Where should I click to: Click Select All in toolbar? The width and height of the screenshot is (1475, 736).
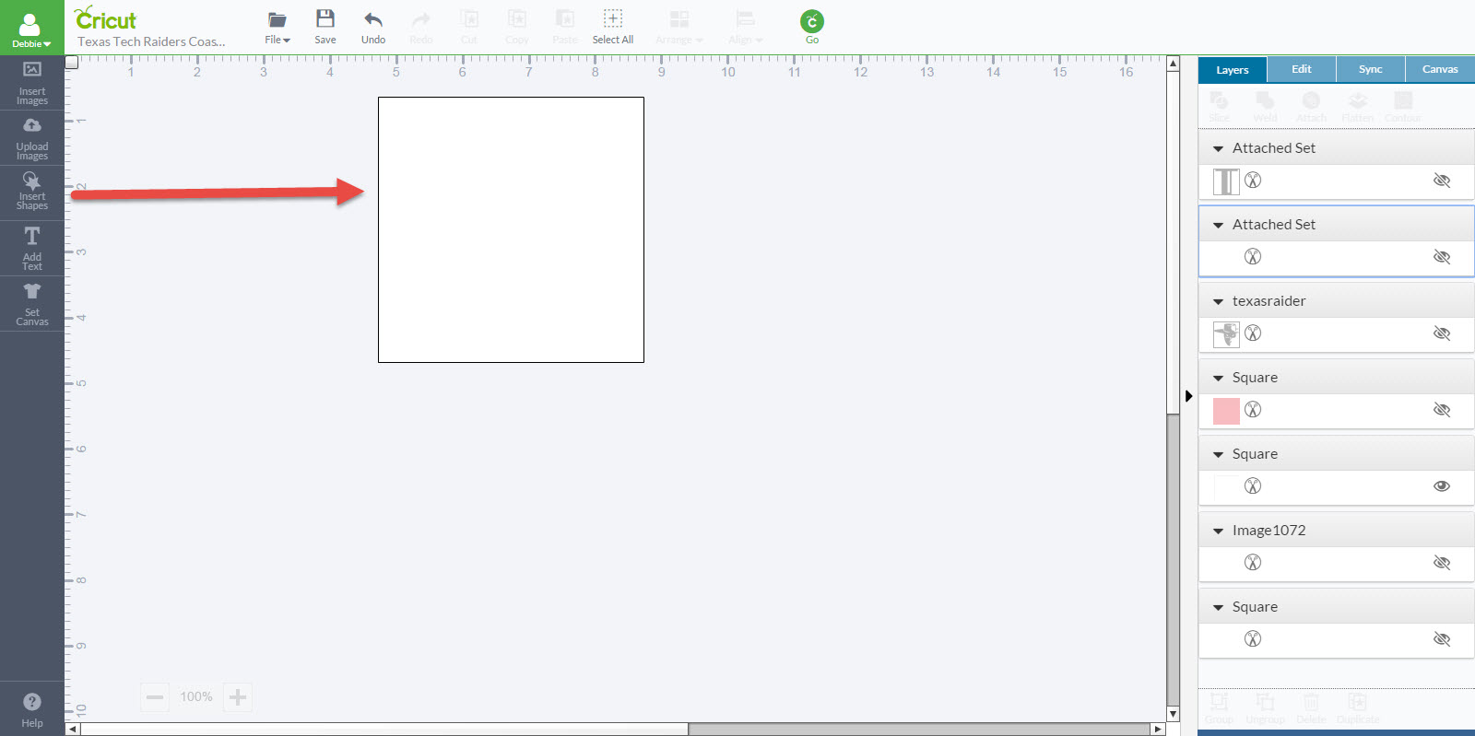point(612,27)
